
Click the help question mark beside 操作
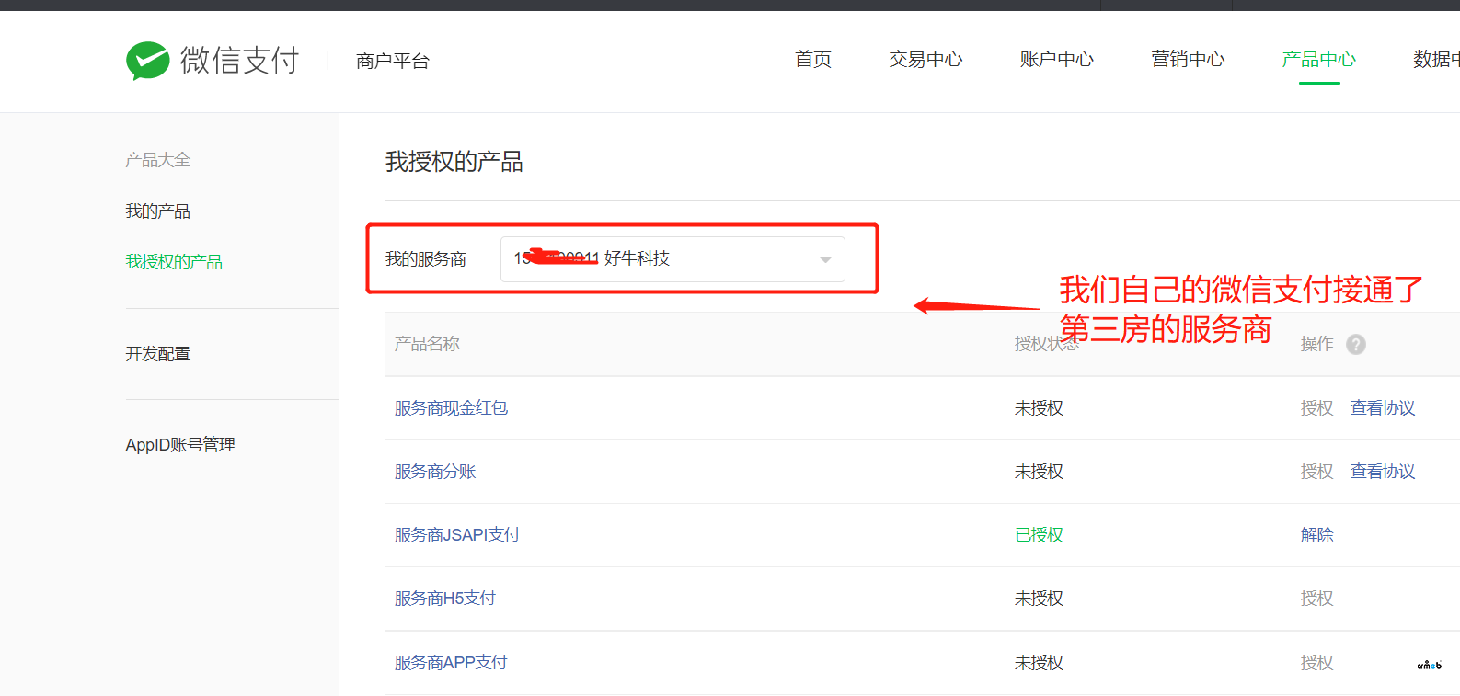[x=1355, y=344]
